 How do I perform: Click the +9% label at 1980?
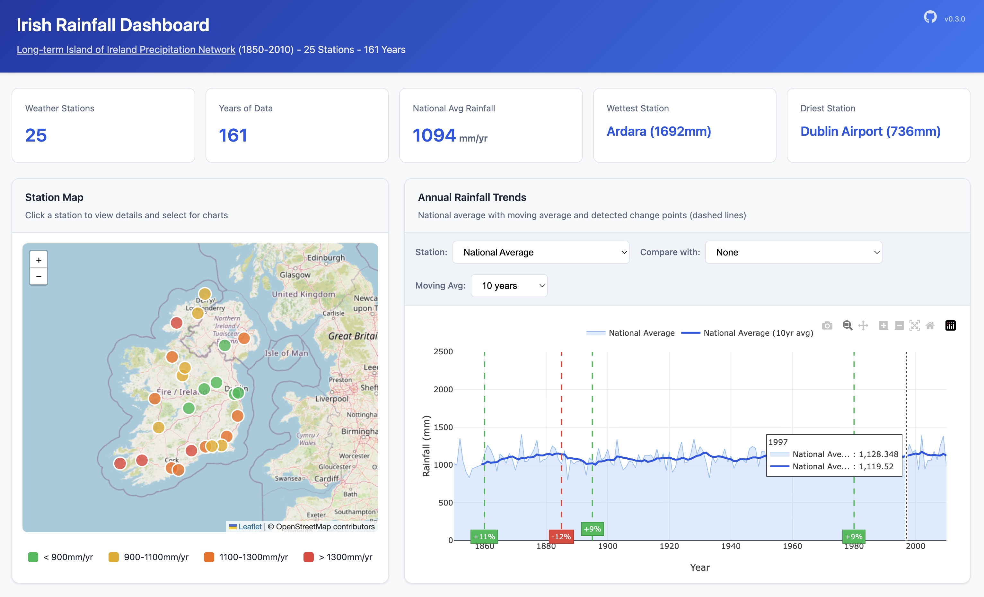854,537
